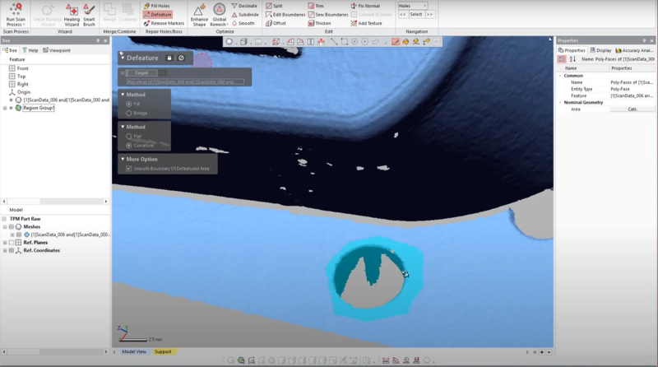Click the Fill Holes tool

(x=156, y=6)
